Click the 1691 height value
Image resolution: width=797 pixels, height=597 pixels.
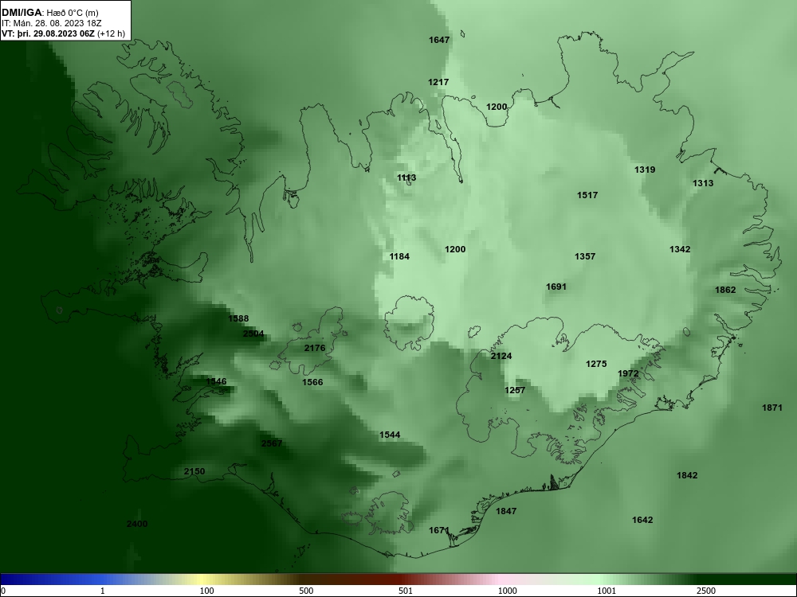click(556, 287)
